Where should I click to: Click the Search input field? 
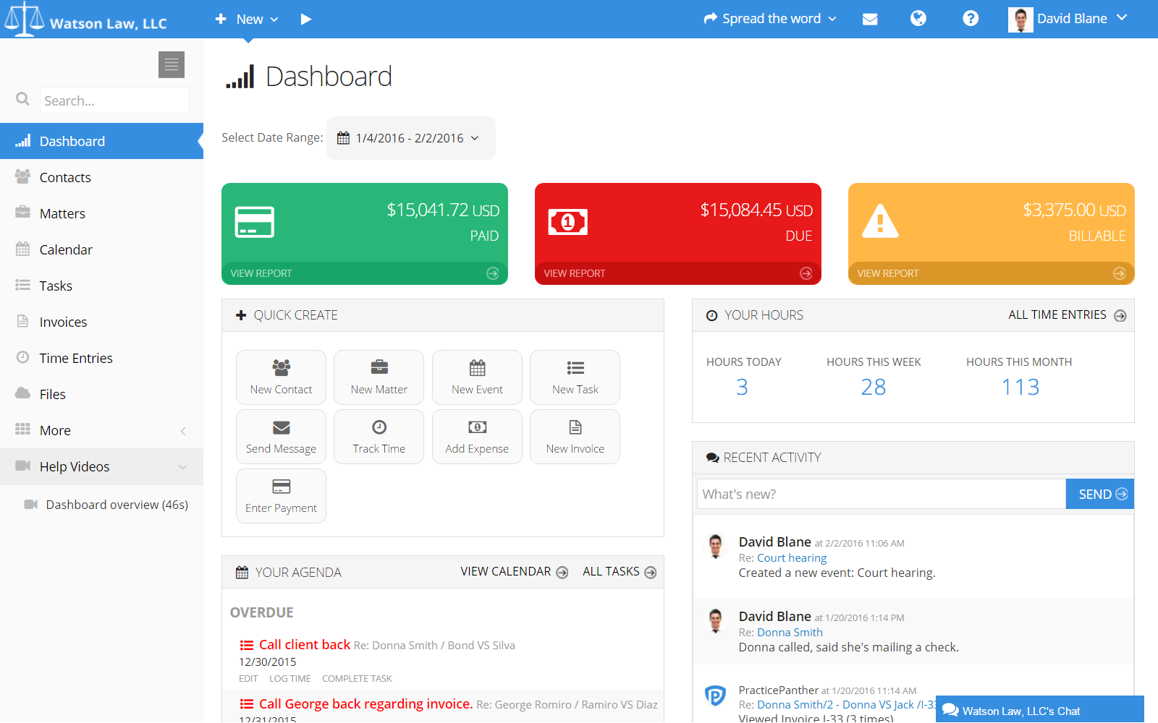[114, 100]
